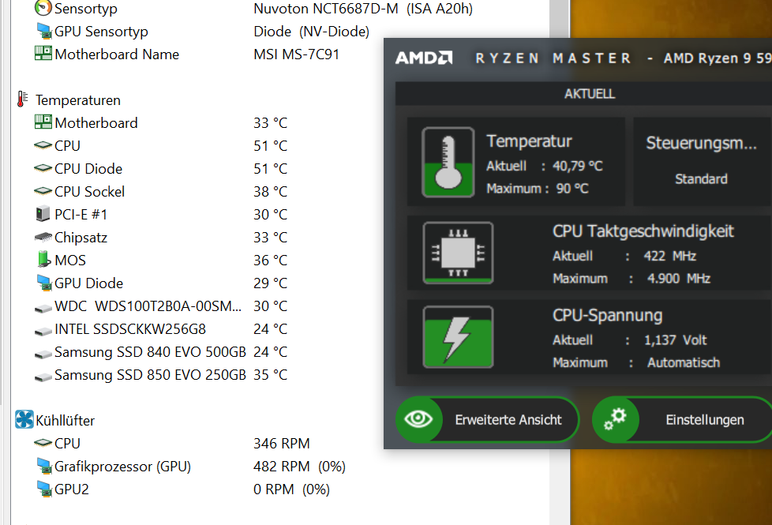Click the CPU-Spannung lightning bolt icon
Image resolution: width=772 pixels, height=525 pixels.
click(x=458, y=337)
